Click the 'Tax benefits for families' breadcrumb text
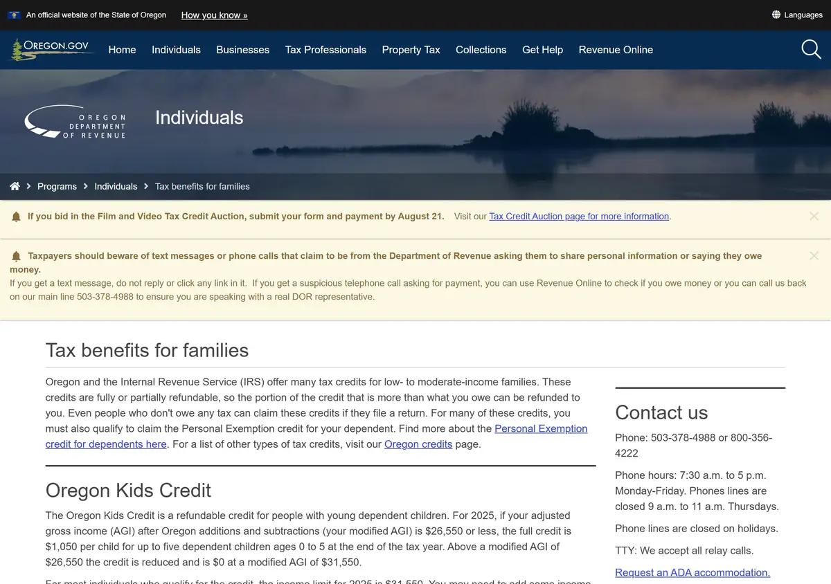The image size is (831, 584). [202, 186]
